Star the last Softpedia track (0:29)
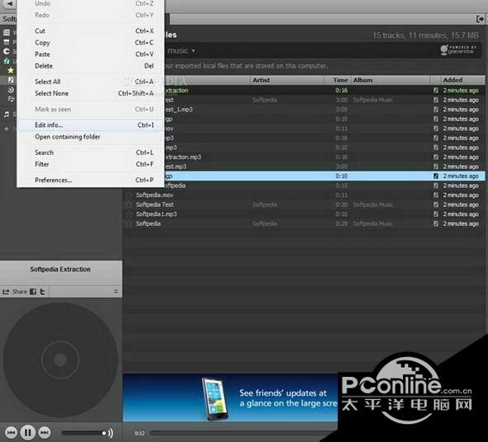The image size is (488, 442). pyautogui.click(x=128, y=223)
